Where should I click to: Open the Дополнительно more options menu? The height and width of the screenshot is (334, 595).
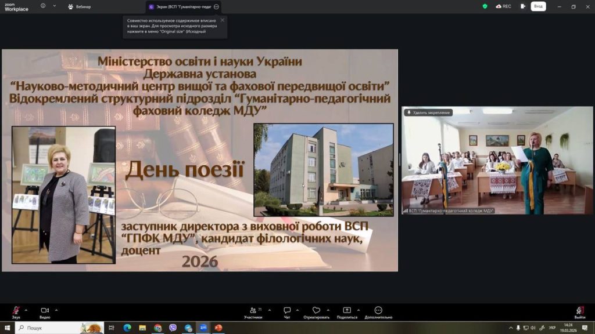click(x=378, y=311)
